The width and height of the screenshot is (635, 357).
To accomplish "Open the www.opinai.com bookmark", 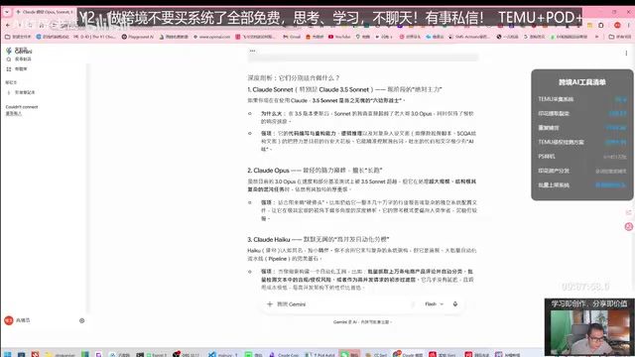I will pyautogui.click(x=211, y=37).
